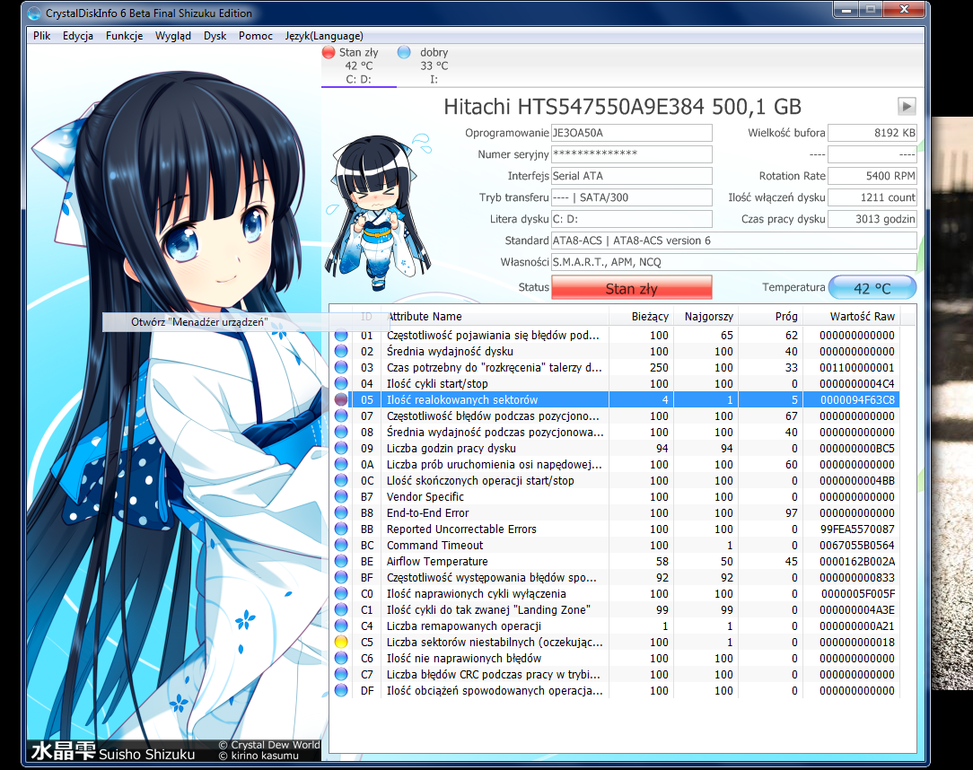
Task: Click the status icon for attribute 0C
Action: [341, 480]
